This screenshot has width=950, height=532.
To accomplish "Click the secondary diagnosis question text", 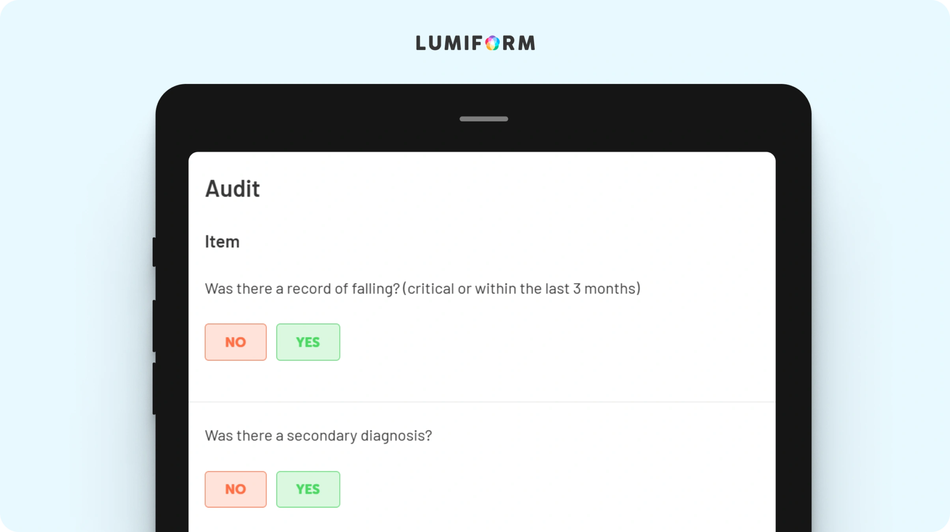I will click(318, 436).
